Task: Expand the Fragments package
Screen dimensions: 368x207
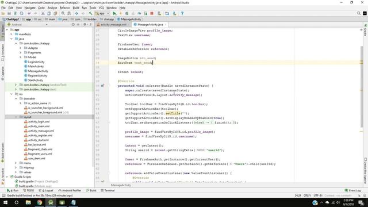Action: coord(21,52)
